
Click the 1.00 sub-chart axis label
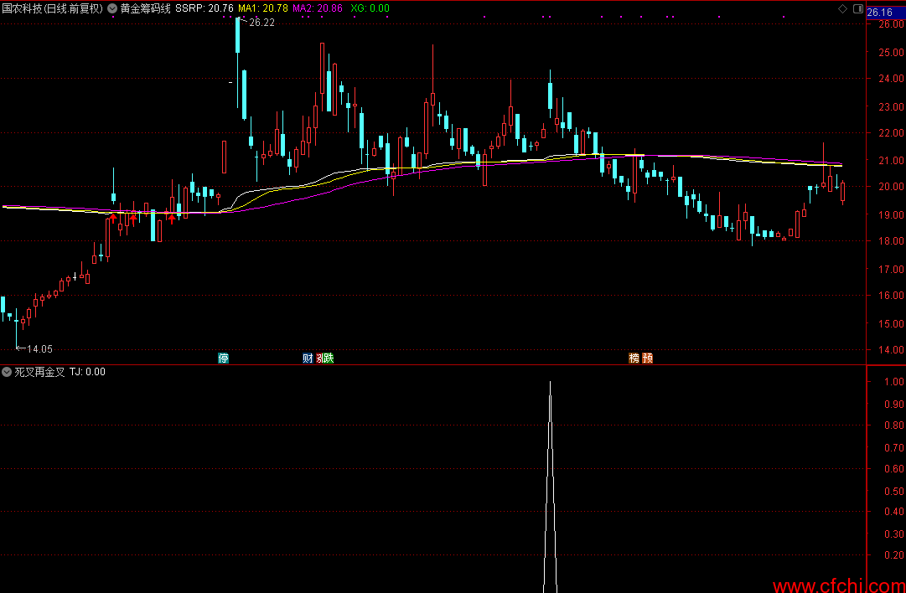[894, 382]
